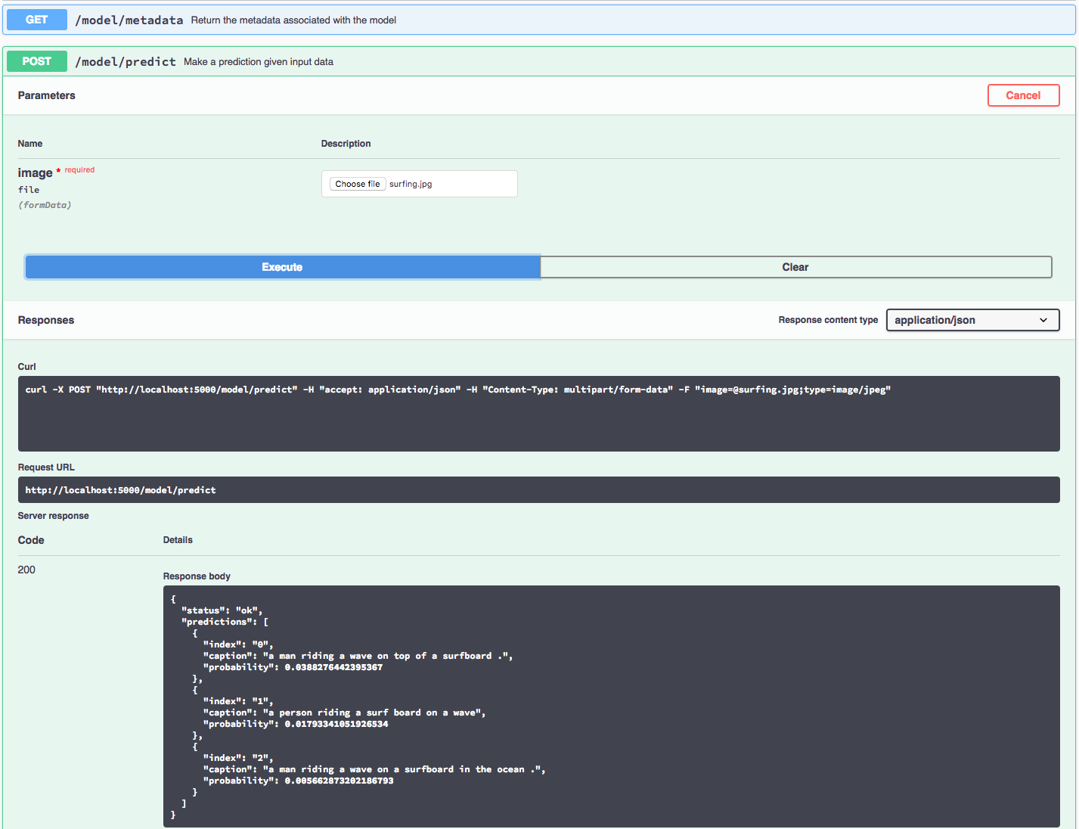Viewport: 1079px width, 829px height.
Task: Choose a file for the image parameter
Action: (358, 184)
